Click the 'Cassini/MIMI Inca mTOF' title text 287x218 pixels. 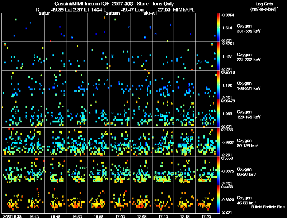(82, 4)
